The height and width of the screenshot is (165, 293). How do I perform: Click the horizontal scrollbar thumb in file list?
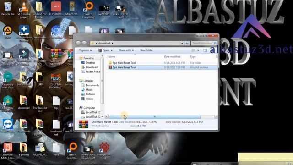pyautogui.click(x=155, y=117)
